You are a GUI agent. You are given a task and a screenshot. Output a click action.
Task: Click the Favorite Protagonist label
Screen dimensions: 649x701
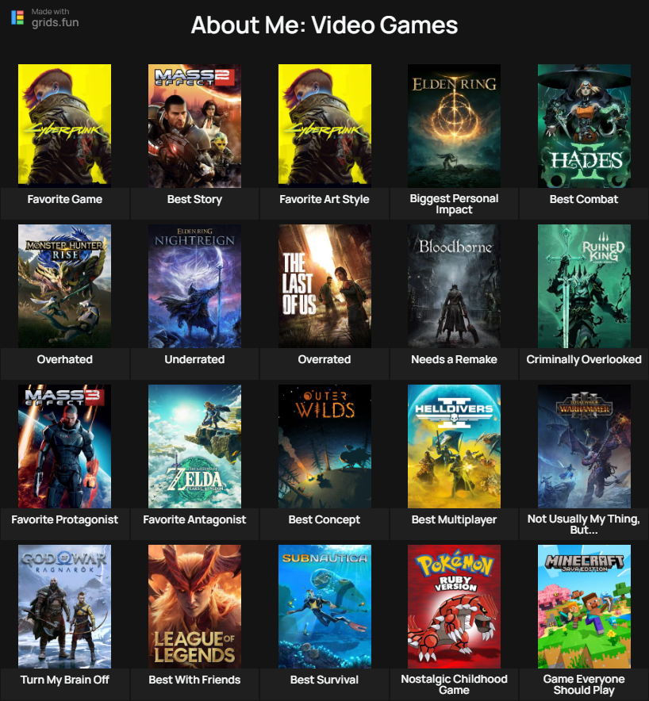click(x=65, y=519)
